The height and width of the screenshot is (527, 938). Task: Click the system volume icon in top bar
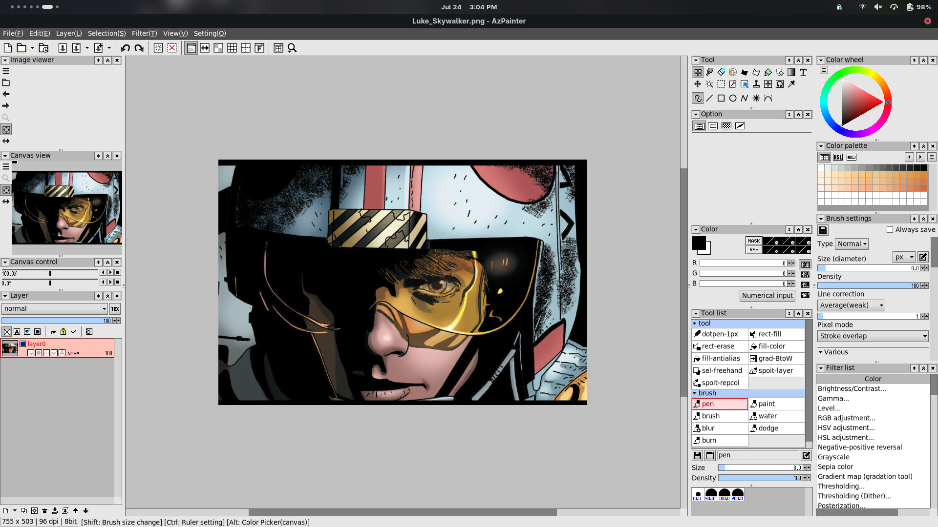(x=878, y=7)
